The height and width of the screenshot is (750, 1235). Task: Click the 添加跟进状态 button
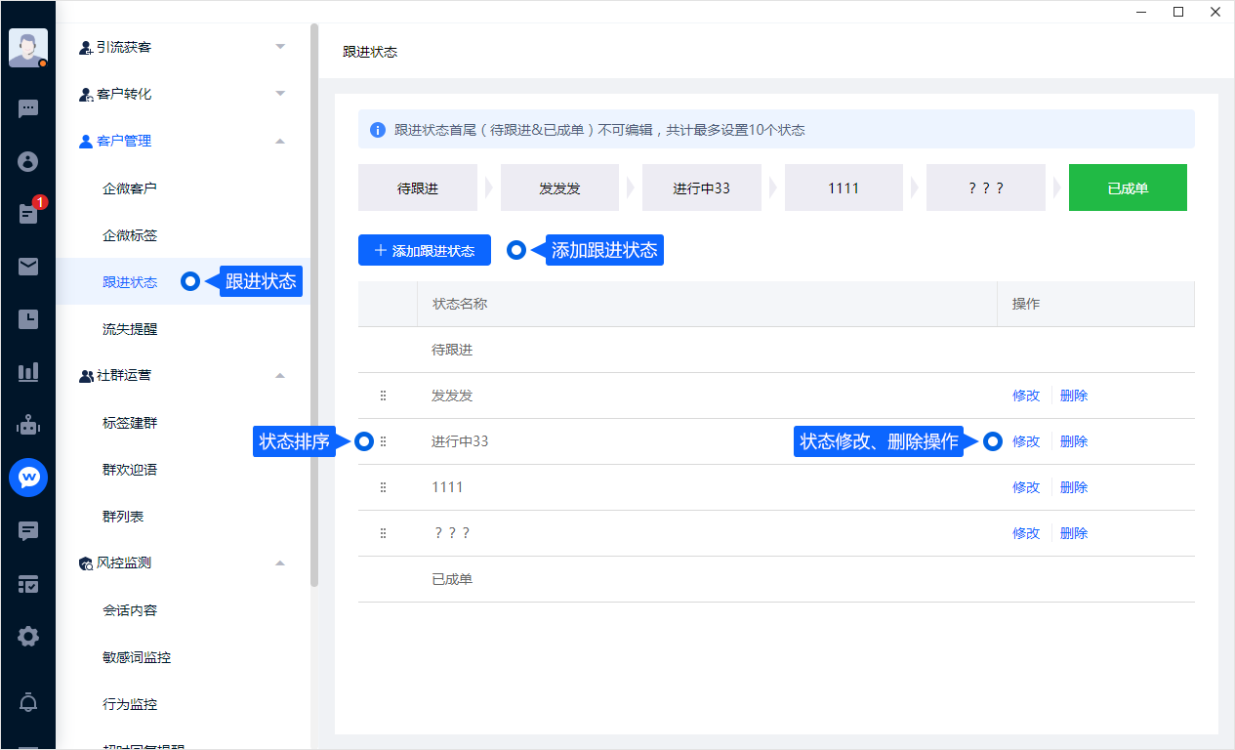tap(424, 250)
